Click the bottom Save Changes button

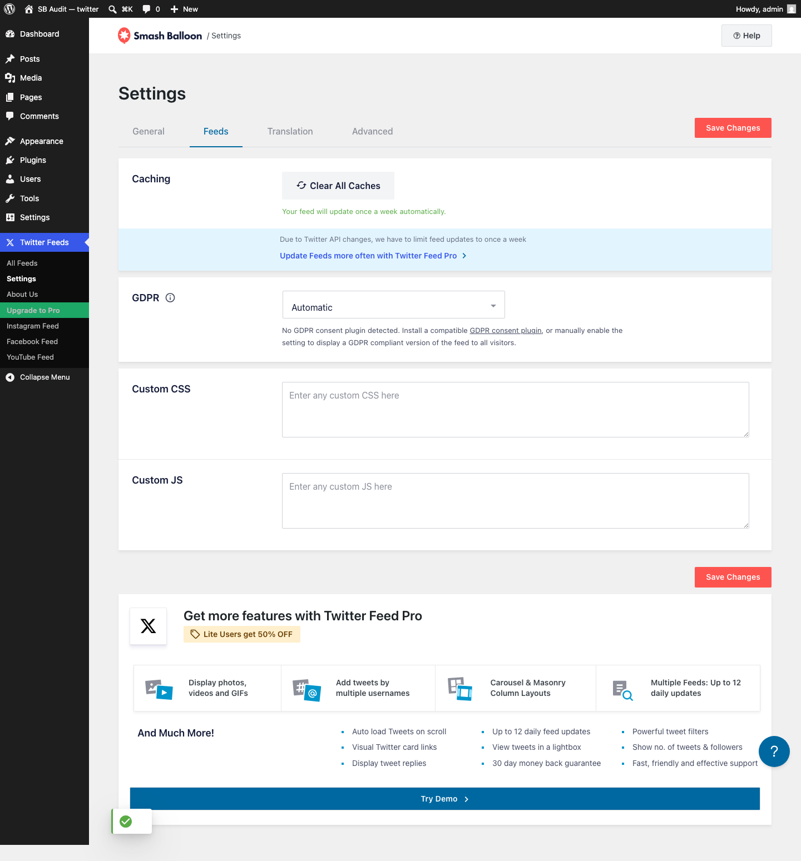733,577
